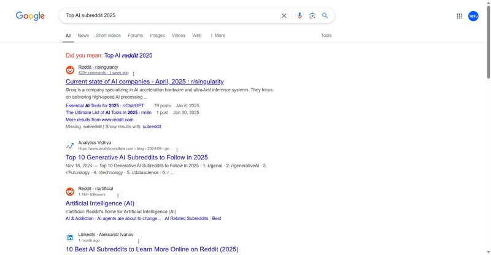Switch to Short videos tab
The height and width of the screenshot is (255, 491).
[x=109, y=36]
